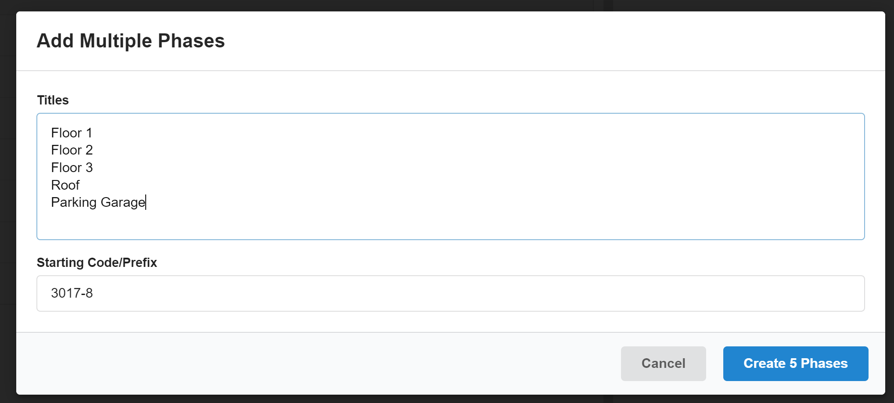
Task: Click the Floor 1 line in Titles
Action: click(x=71, y=133)
